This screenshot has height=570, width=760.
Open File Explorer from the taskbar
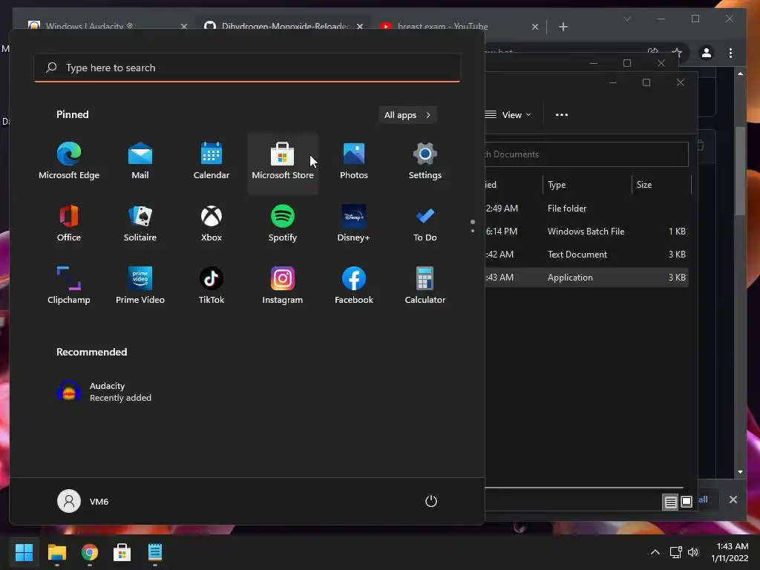(x=56, y=552)
